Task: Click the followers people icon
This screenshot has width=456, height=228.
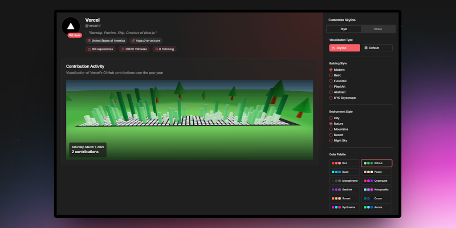Action: 123,49
